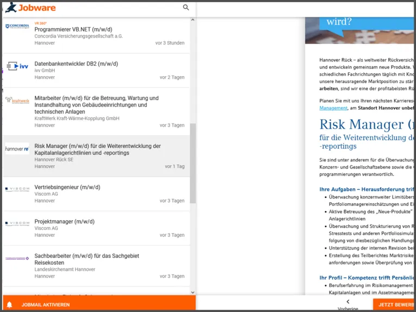
Task: Follow the Management link in description
Action: 333,108
